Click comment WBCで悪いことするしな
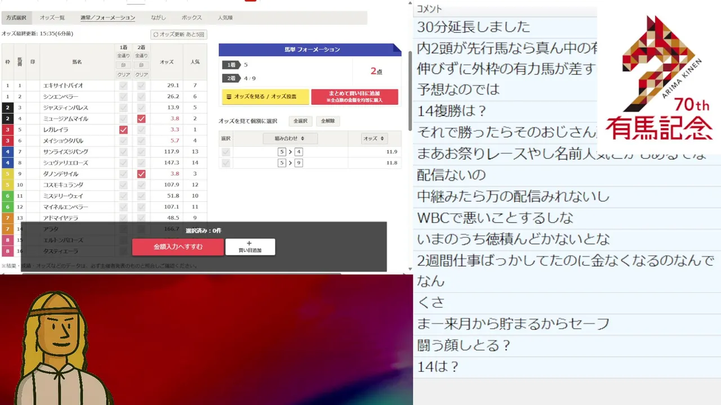This screenshot has width=721, height=405. [495, 218]
